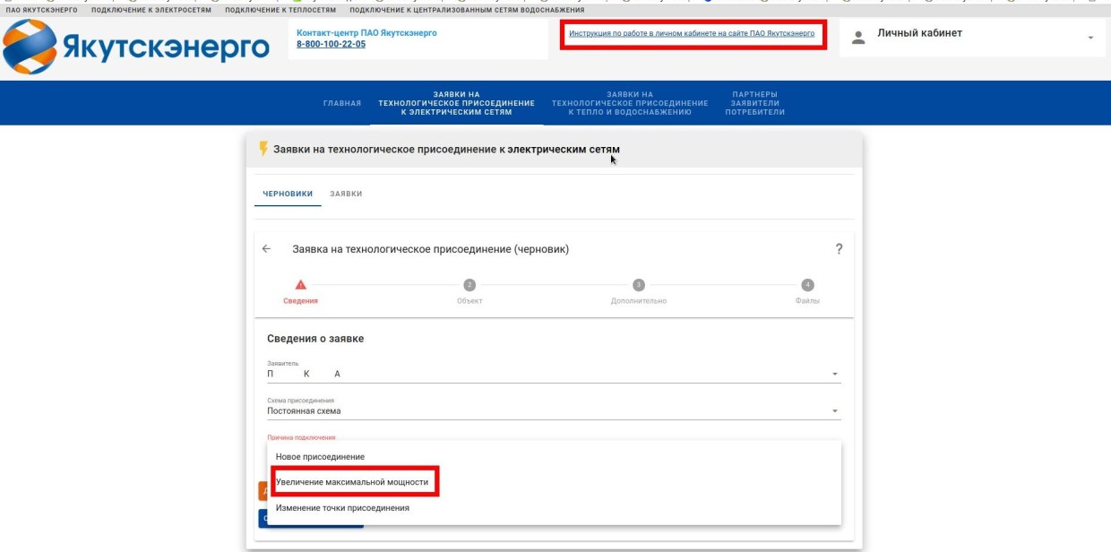Select the 'Черновики' tab
Viewport: 1111px width, 552px height.
pyautogui.click(x=288, y=194)
